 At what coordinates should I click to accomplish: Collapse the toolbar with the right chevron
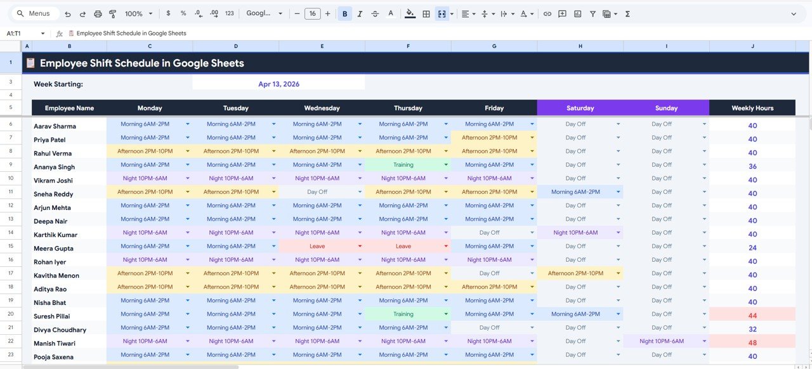792,13
